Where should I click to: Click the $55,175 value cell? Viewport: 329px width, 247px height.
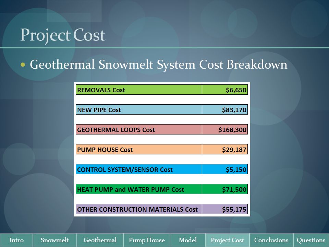225,209
